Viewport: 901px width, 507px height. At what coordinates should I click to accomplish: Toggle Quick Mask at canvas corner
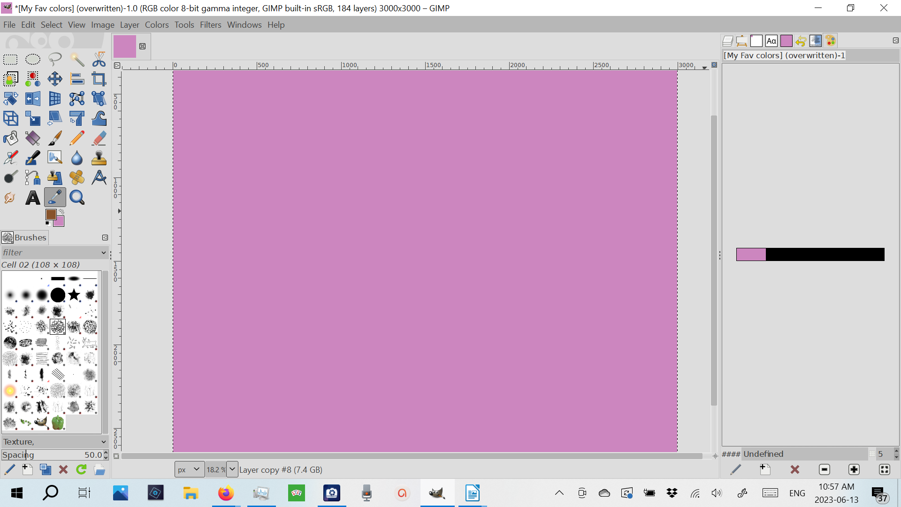point(116,456)
